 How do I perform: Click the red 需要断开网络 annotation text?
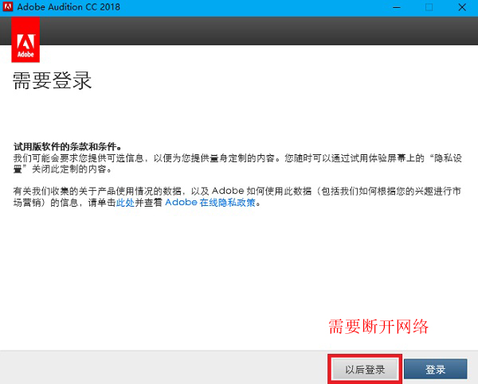click(x=379, y=326)
